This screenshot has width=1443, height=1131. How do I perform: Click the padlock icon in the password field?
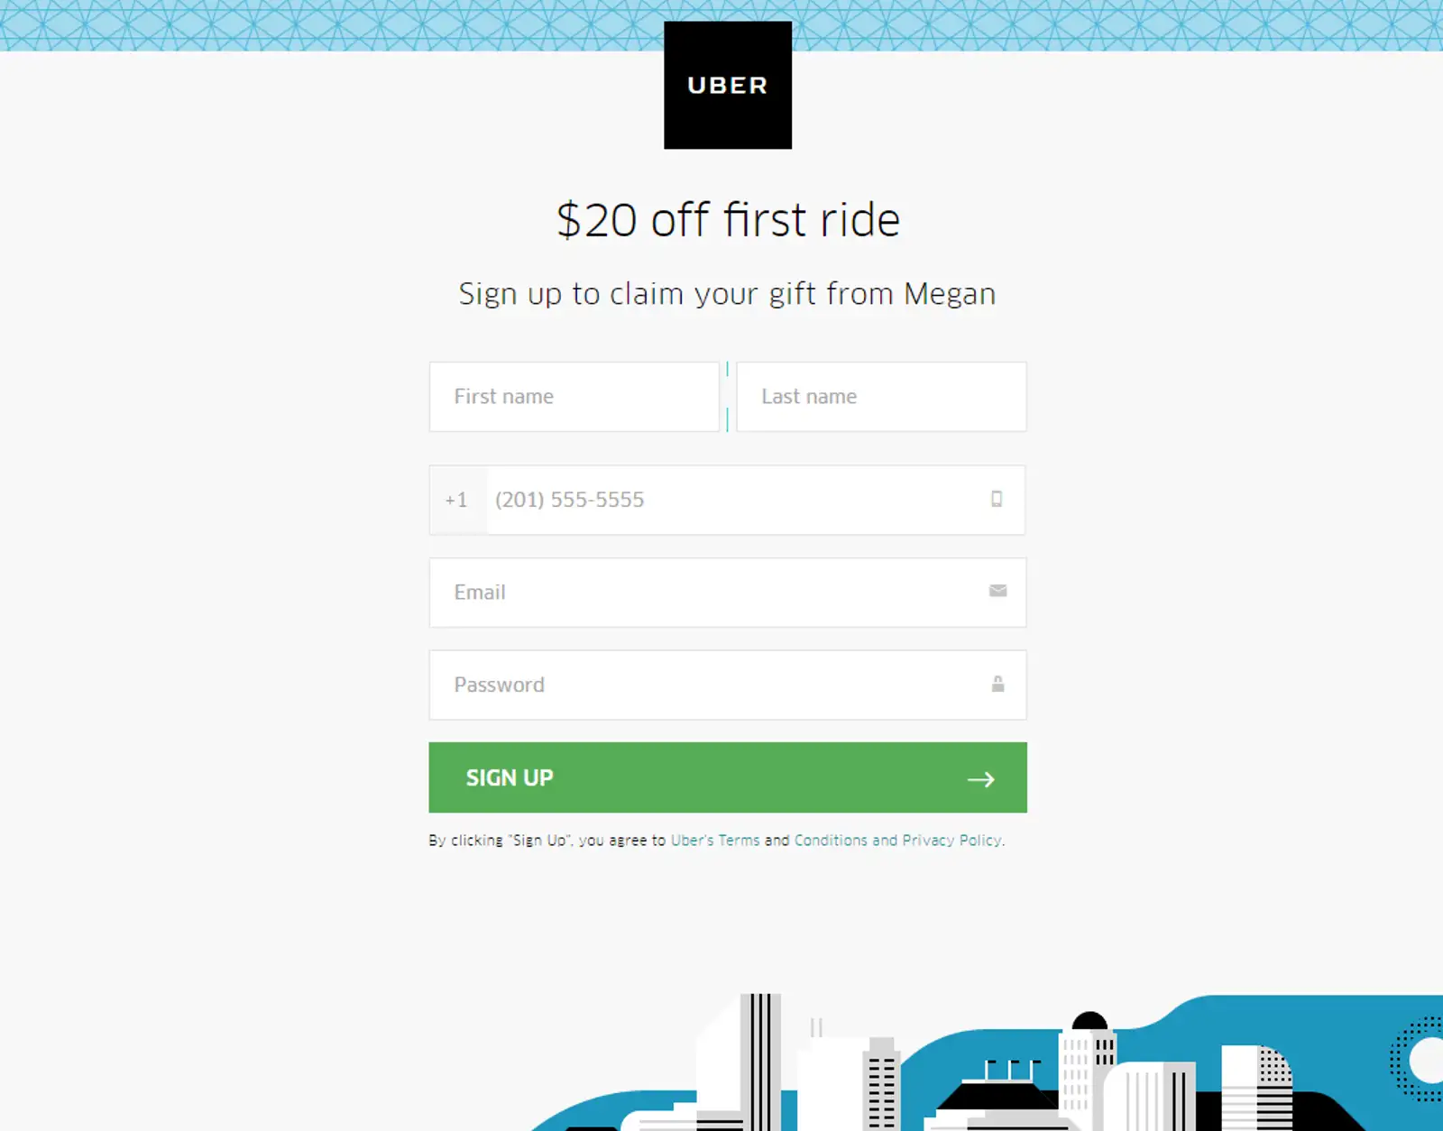(997, 685)
